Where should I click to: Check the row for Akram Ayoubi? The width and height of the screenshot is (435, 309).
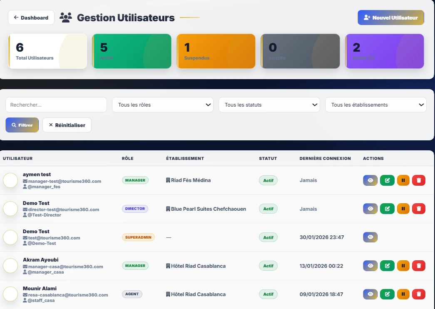10,265
